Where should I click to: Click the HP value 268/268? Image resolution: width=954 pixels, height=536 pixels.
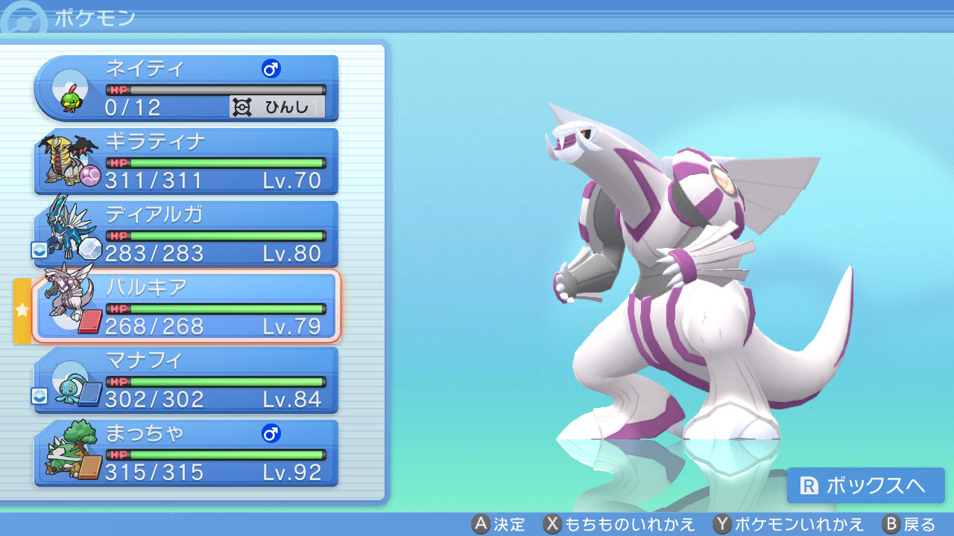pyautogui.click(x=154, y=327)
